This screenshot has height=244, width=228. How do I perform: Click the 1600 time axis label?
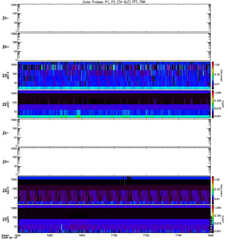tap(18, 235)
